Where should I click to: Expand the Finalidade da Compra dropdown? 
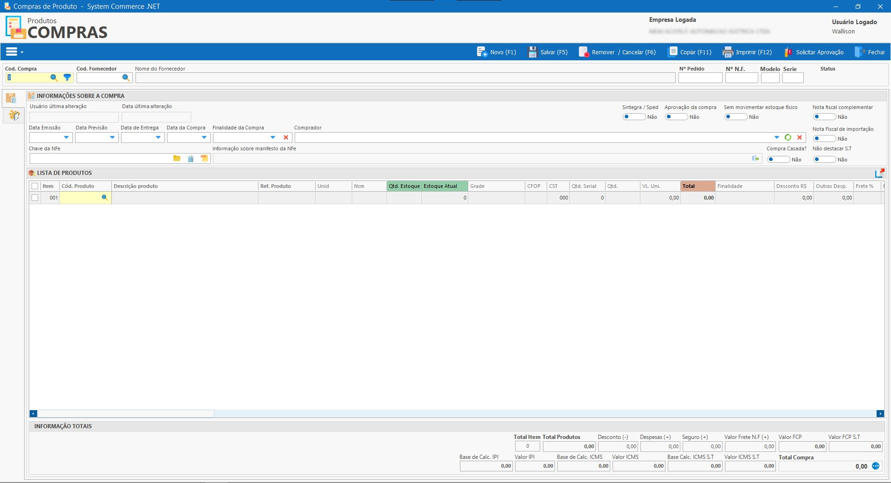click(x=273, y=137)
